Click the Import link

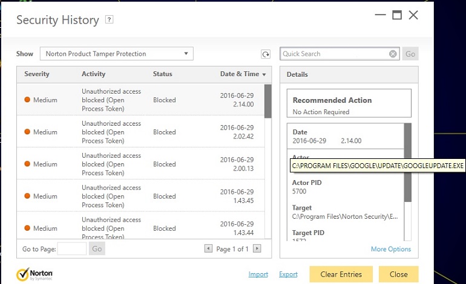coord(258,274)
